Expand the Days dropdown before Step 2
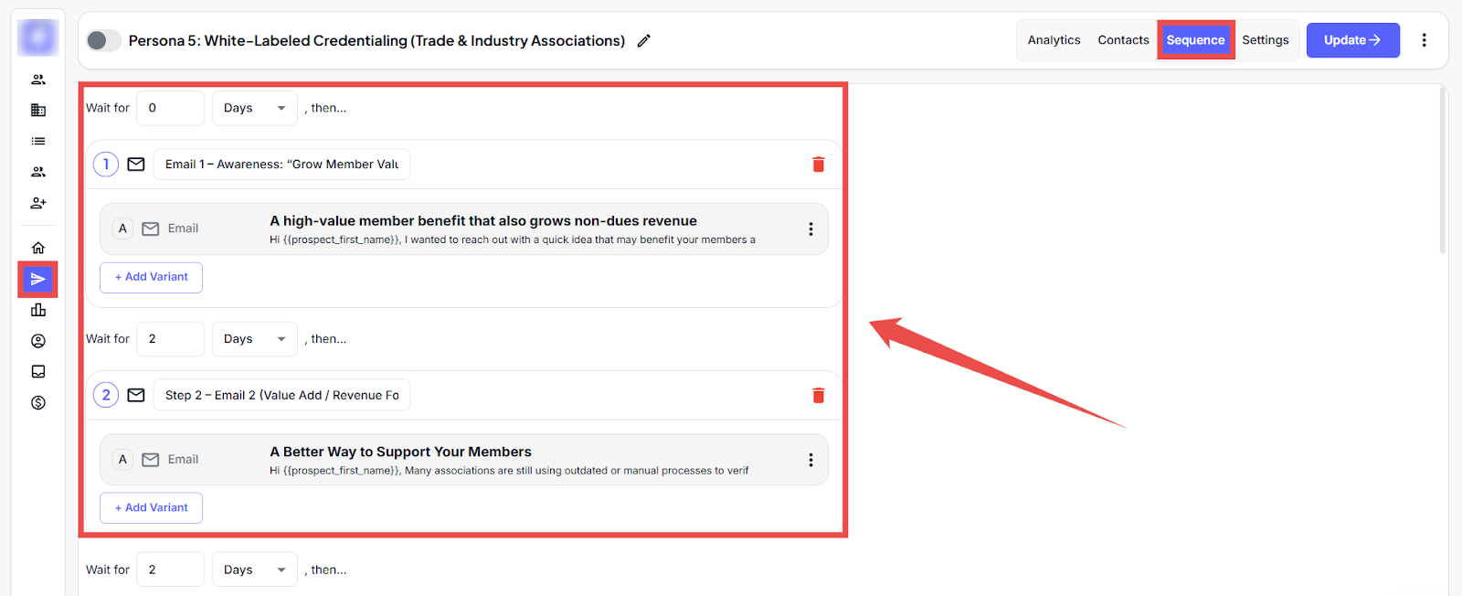The image size is (1462, 596). coord(255,339)
